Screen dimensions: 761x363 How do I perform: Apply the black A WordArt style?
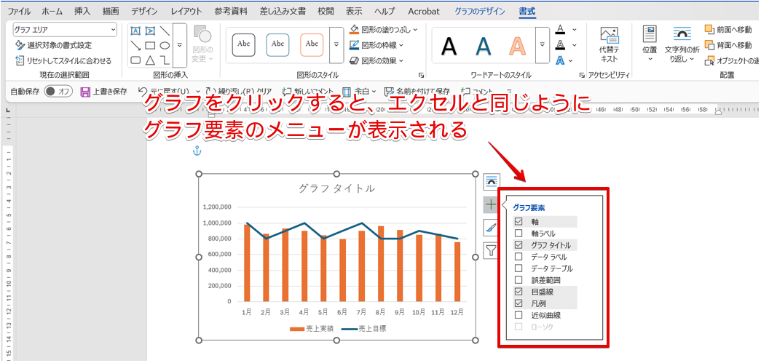coord(449,46)
